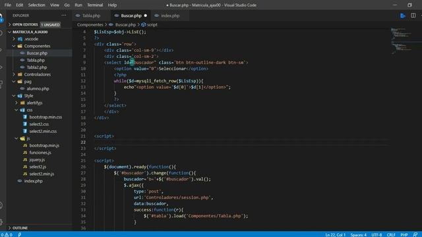Open funciones.js file
The image size is (422, 237).
(40, 152)
